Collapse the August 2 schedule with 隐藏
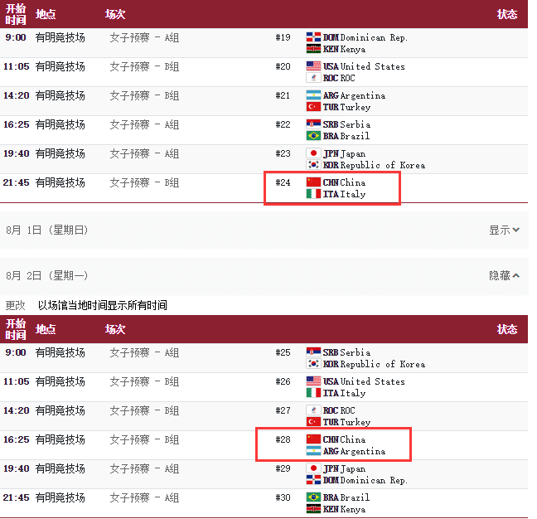Screen dimensions: 537x519 coord(504,275)
